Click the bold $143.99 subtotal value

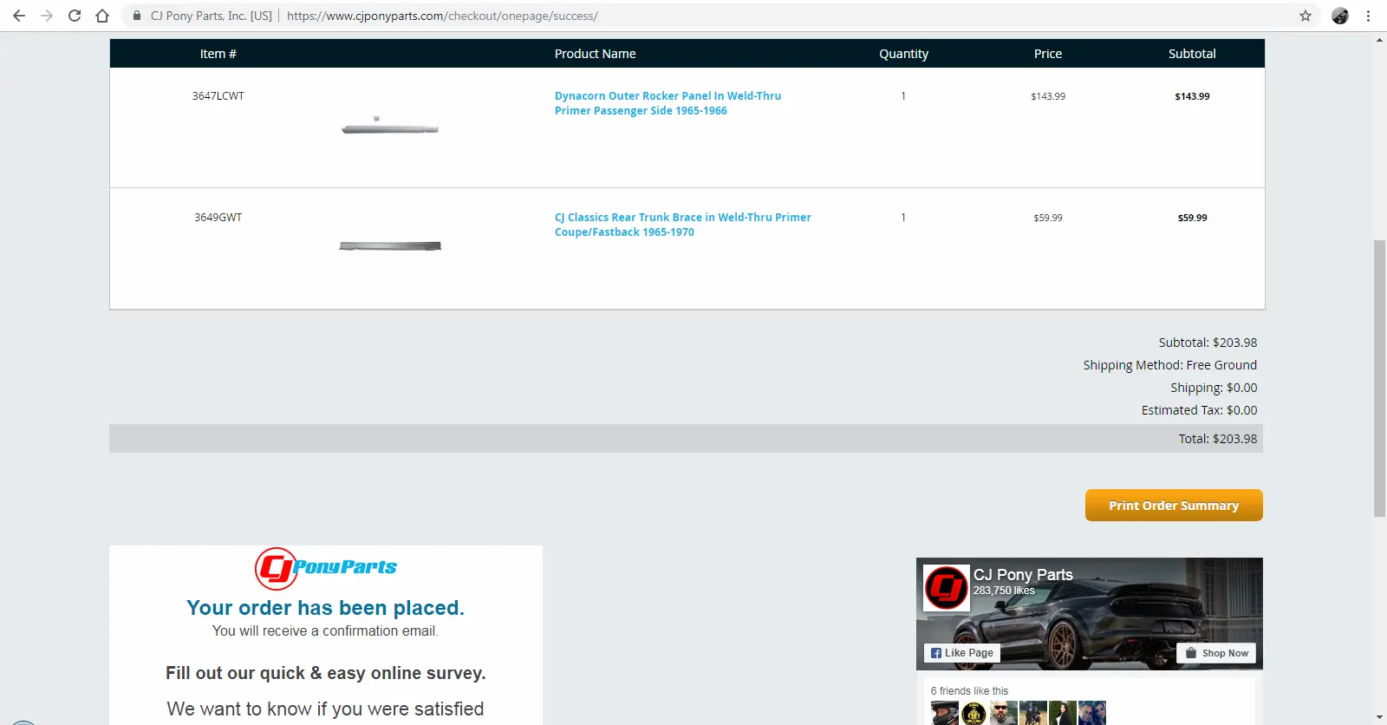(x=1192, y=96)
